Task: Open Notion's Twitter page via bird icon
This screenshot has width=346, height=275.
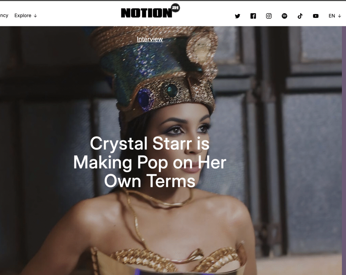Action: pyautogui.click(x=238, y=16)
